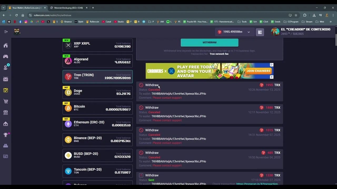Select the Binance (BEP-20) BNB wallet
The height and width of the screenshot is (189, 337).
[98, 140]
